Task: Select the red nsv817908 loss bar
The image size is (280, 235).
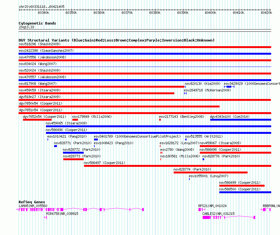Action: (x=101, y=87)
